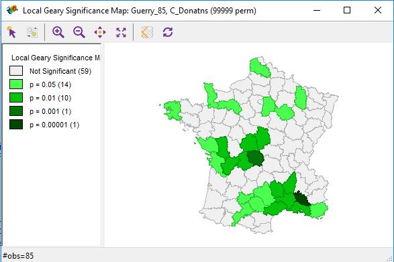Click the 'Local Geary Significance M' legend title

click(x=56, y=58)
